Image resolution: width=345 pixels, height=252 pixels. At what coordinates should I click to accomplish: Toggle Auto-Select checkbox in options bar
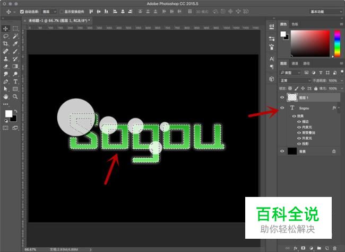22,12
